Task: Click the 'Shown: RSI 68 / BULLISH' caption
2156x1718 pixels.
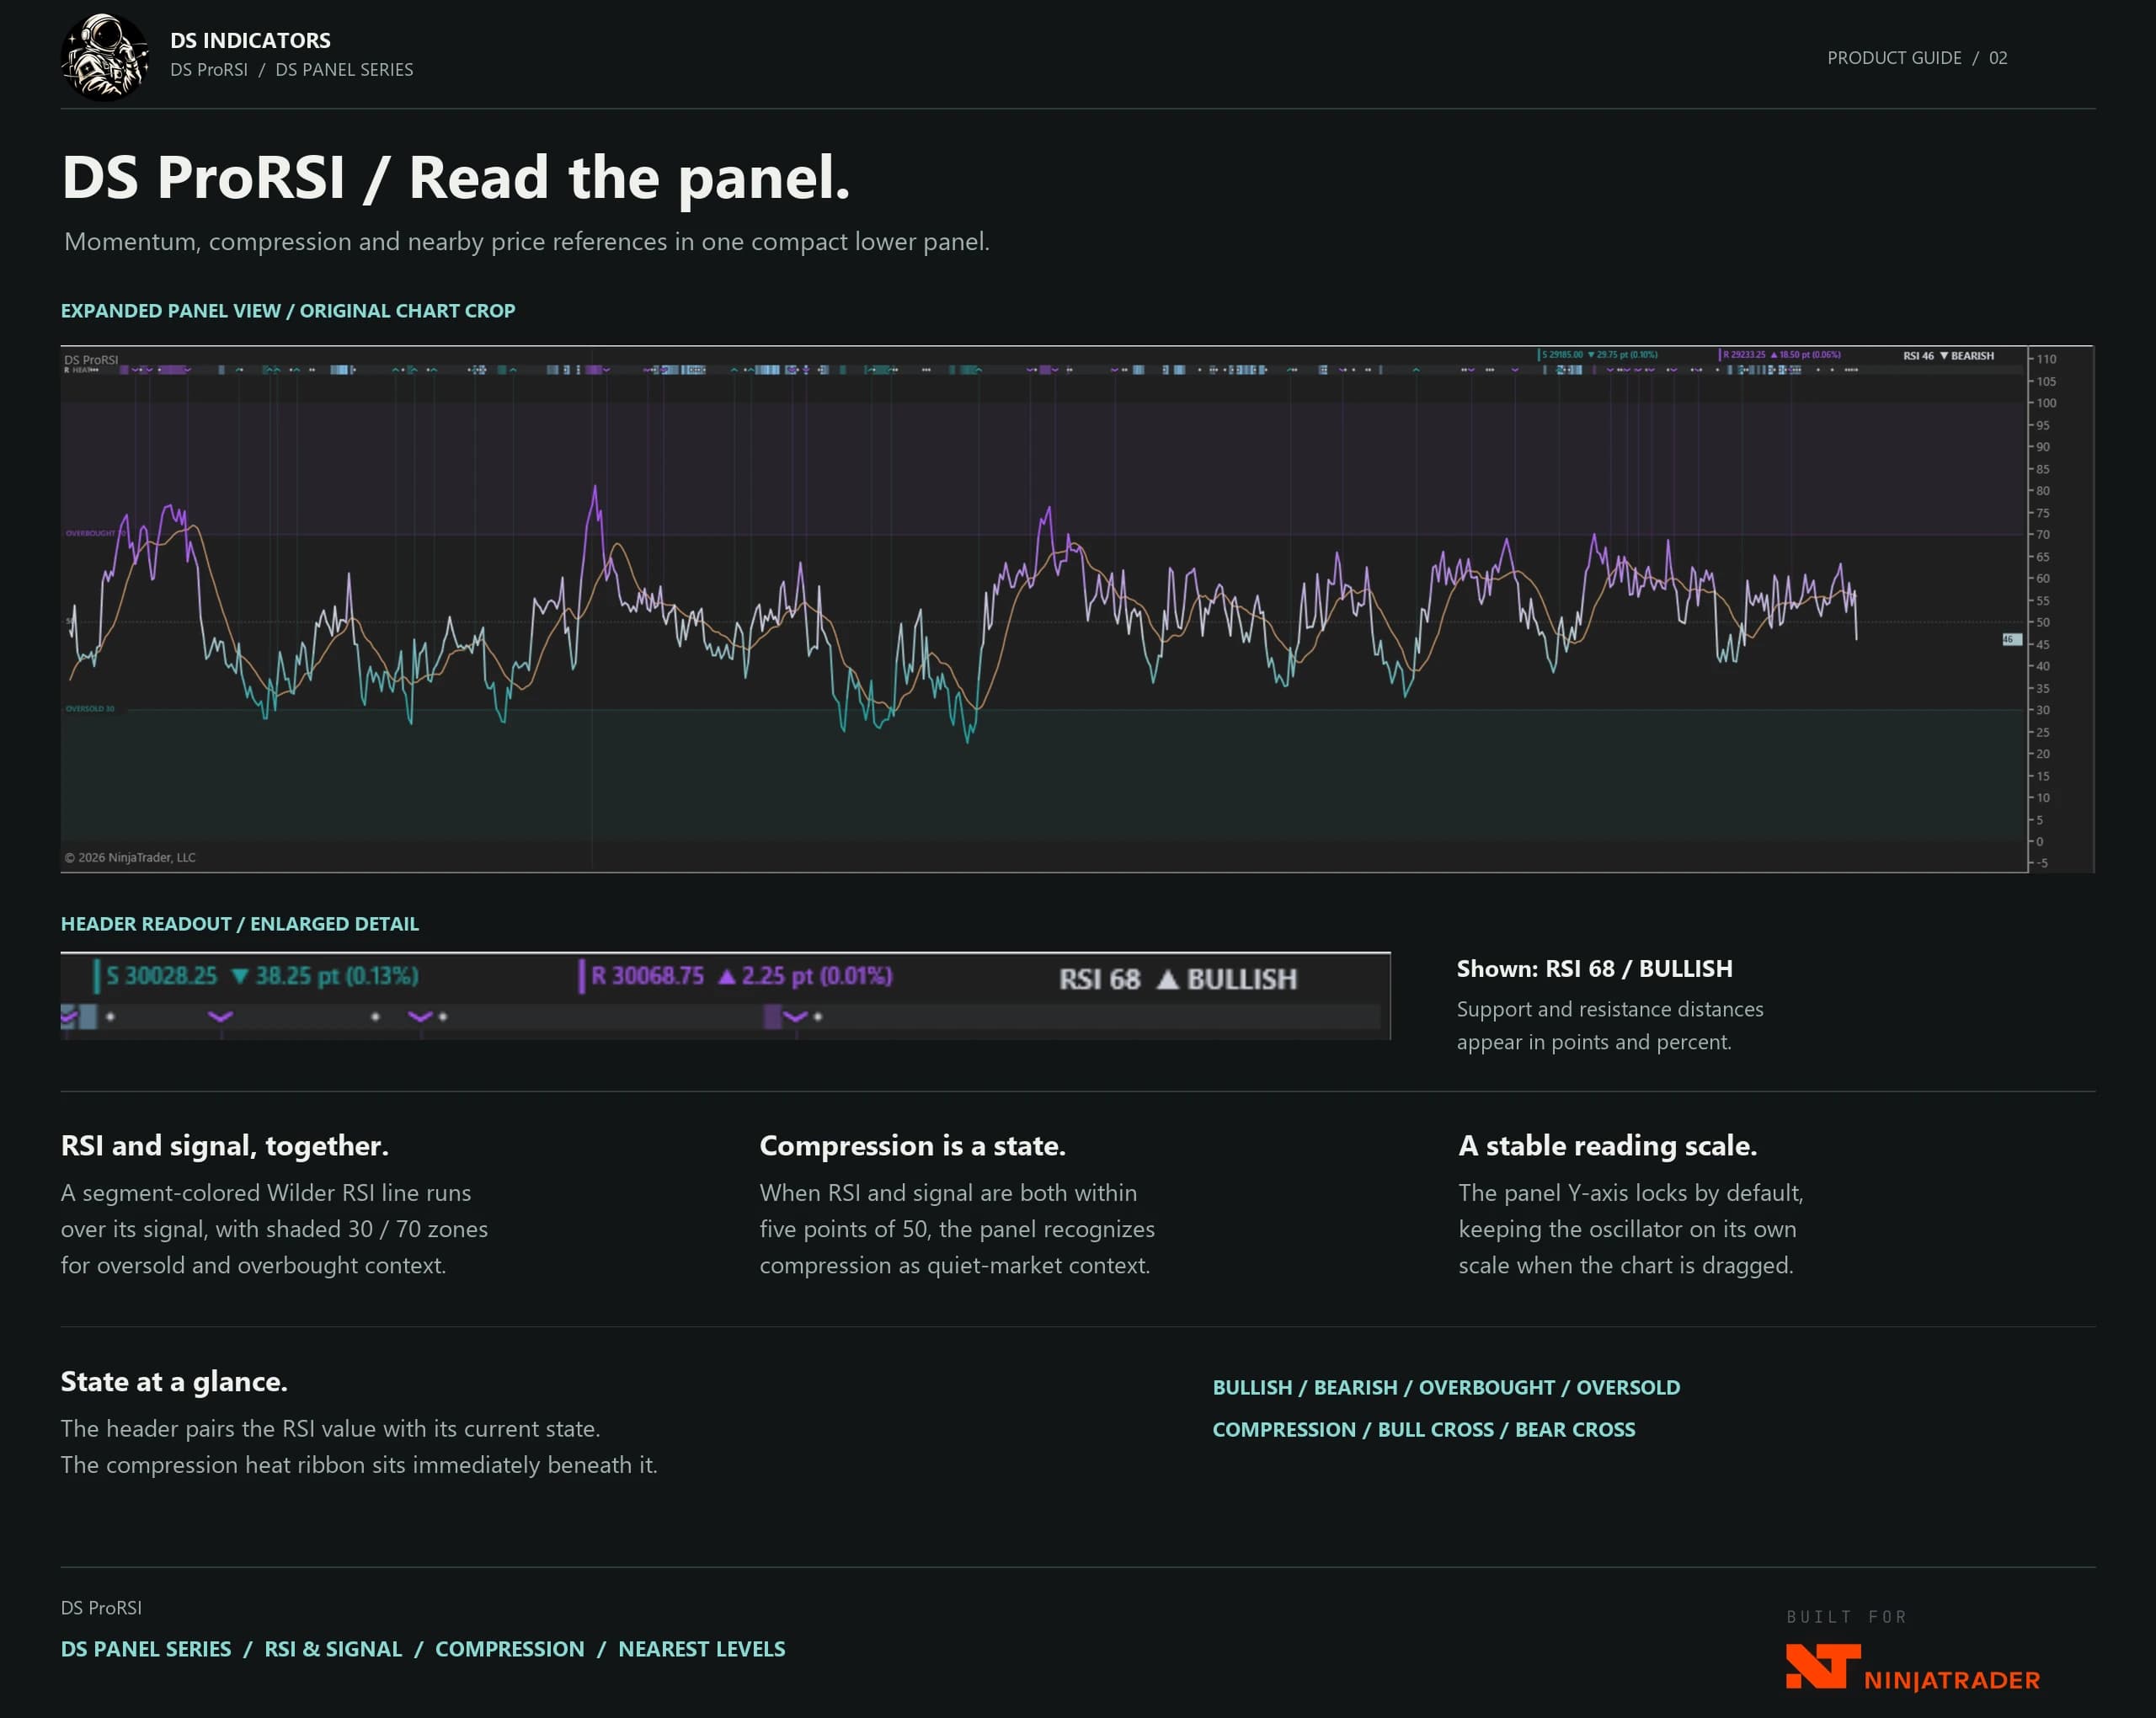Action: (x=1595, y=969)
